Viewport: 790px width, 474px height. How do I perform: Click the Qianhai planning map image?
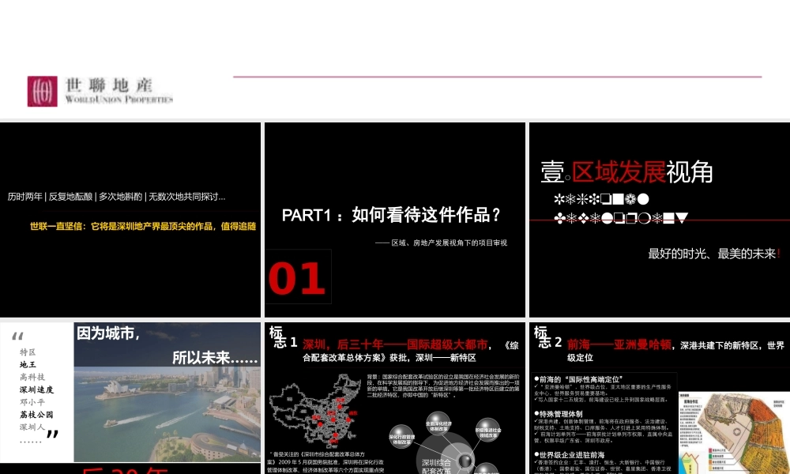pyautogui.click(x=734, y=433)
